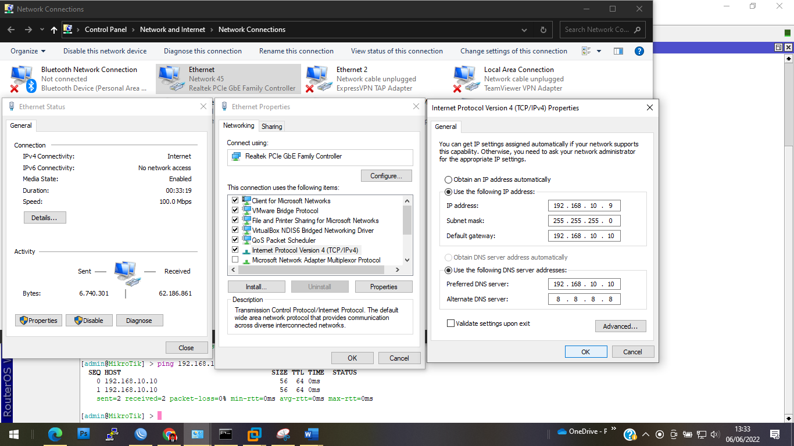Click the Configure button

[387, 176]
